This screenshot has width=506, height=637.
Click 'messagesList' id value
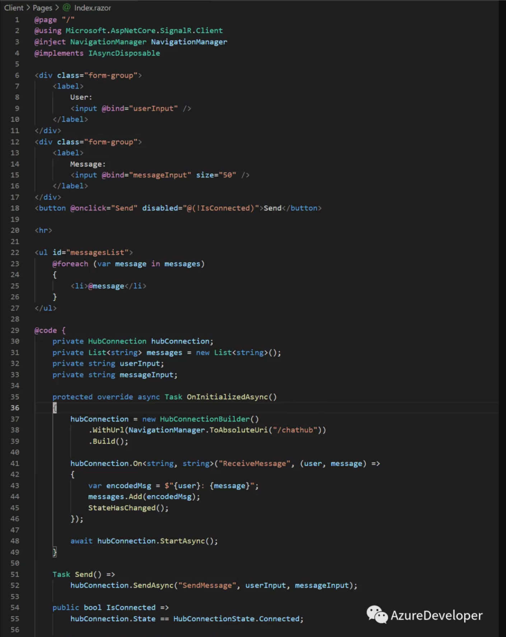click(97, 253)
